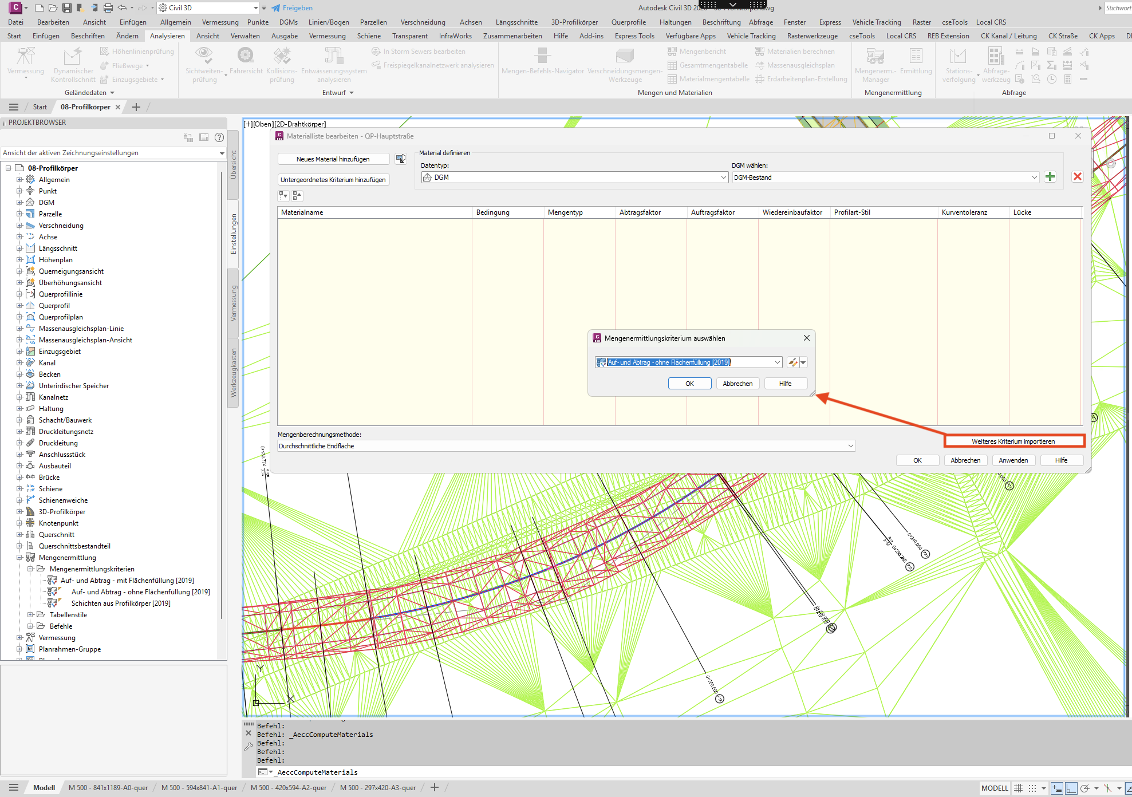Open the Mengenbericht tool in the ribbon
Image resolution: width=1132 pixels, height=797 pixels.
(x=696, y=52)
